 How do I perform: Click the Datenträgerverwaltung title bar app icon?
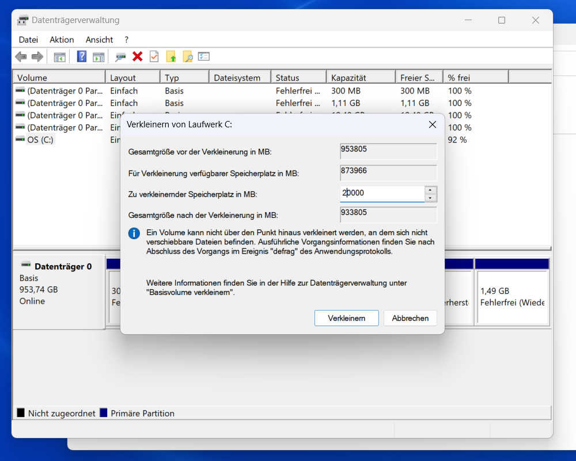coord(23,20)
